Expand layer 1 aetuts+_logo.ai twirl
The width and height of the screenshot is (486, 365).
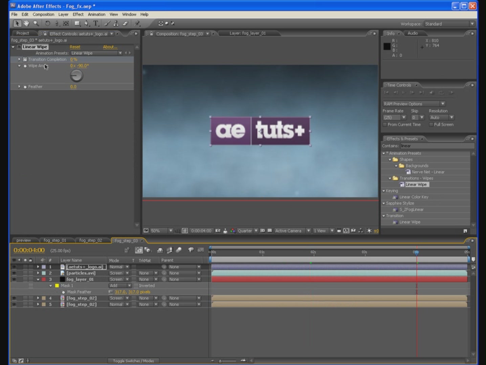click(38, 267)
